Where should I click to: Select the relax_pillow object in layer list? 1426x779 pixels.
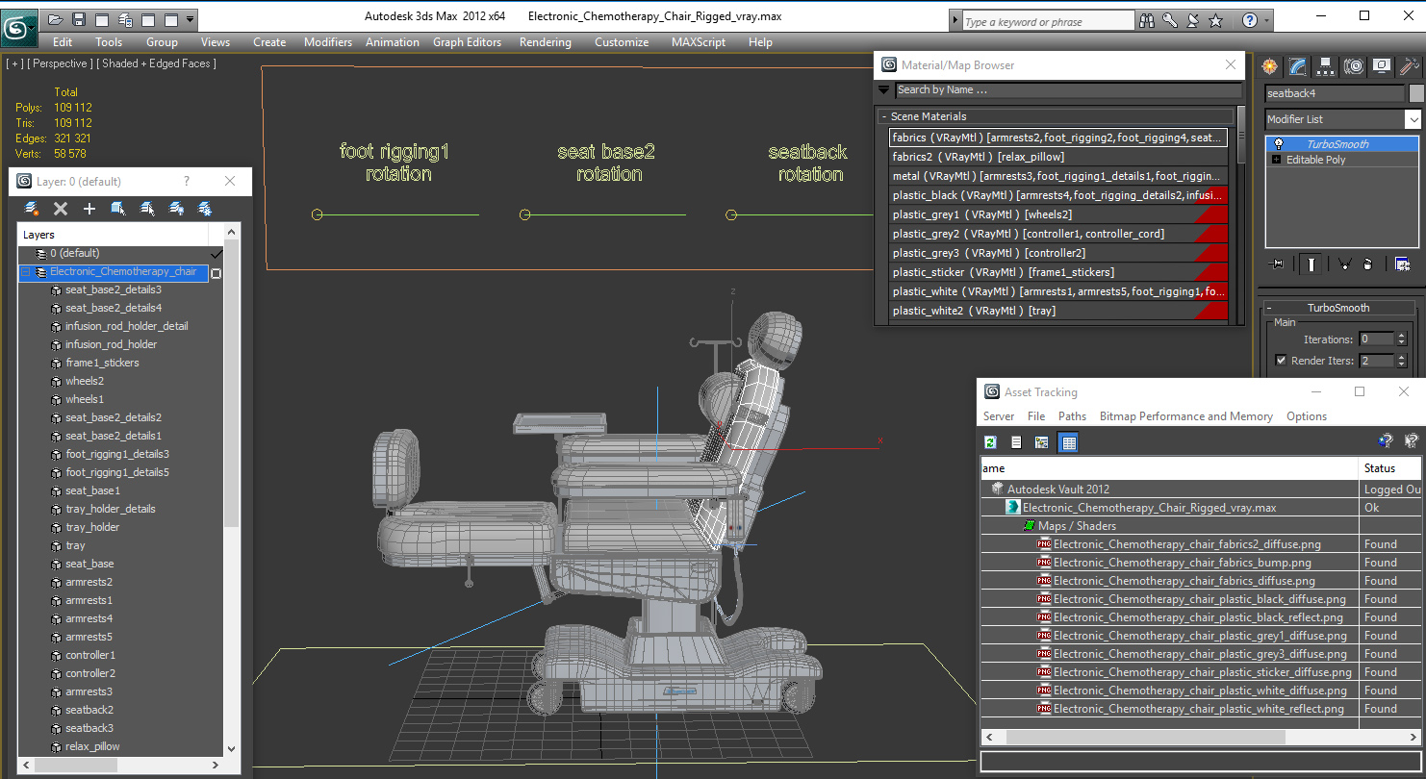pyautogui.click(x=92, y=746)
